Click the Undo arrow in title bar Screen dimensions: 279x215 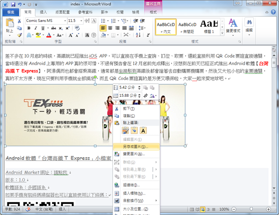point(20,4)
